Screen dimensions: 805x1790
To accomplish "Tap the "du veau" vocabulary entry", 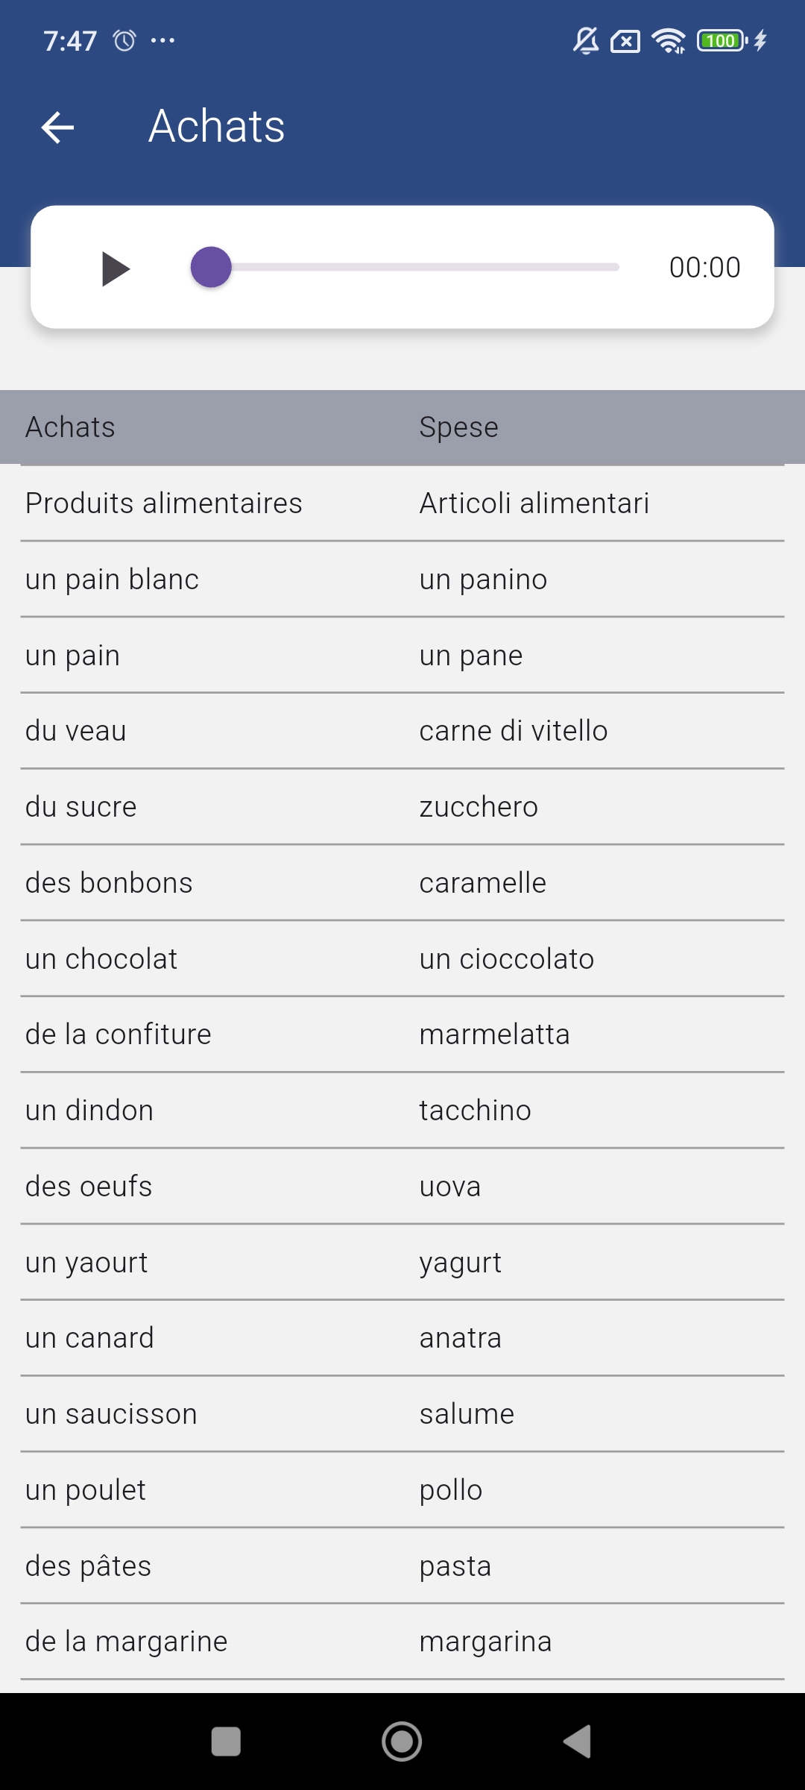I will [76, 731].
